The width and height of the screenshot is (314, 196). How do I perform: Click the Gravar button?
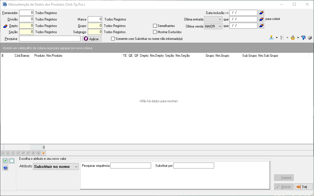[x=284, y=187]
